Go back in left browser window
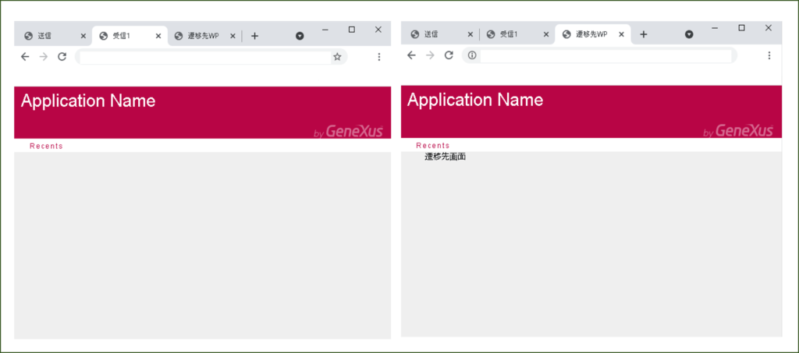799x353 pixels. click(25, 57)
